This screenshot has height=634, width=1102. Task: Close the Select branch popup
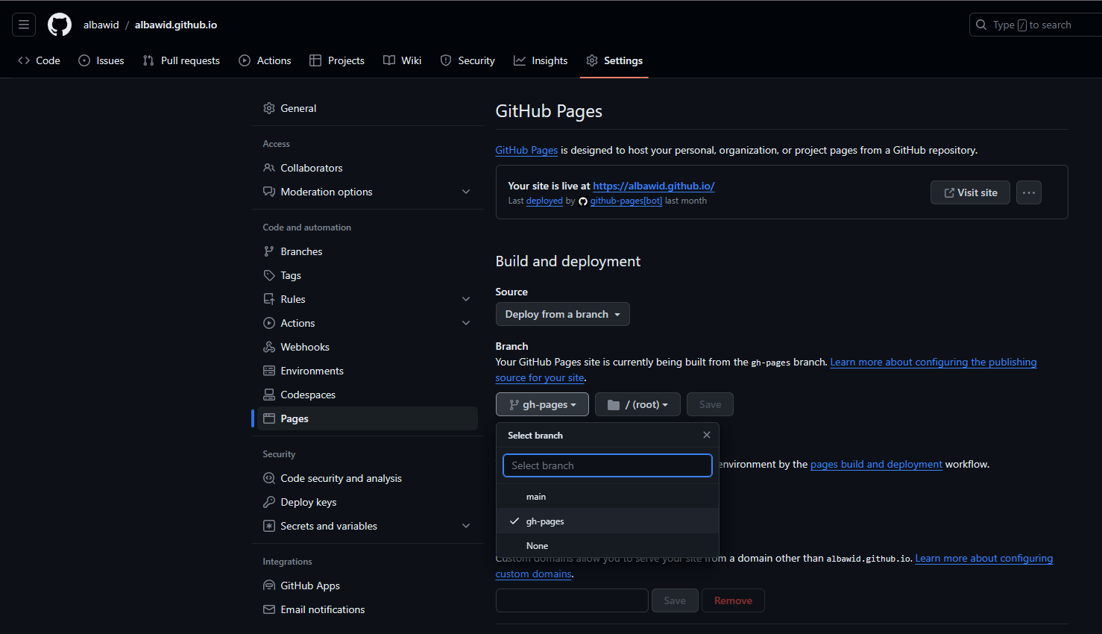[x=706, y=435]
